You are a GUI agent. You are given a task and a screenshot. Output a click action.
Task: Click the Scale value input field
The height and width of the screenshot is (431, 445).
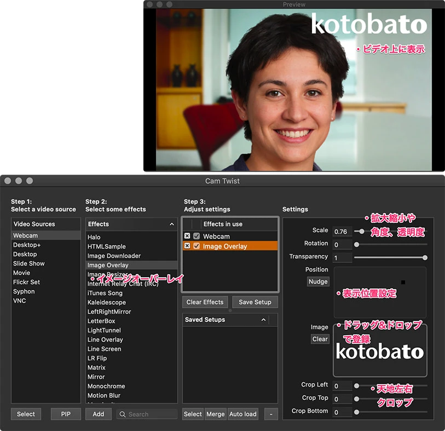point(343,231)
